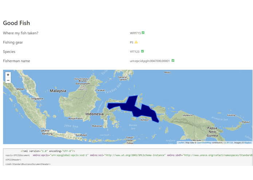Zoom in the map with plus button

(8, 75)
